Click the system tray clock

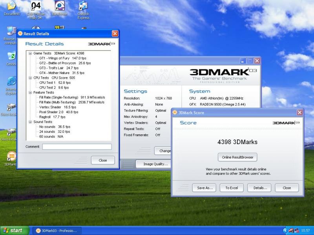305,231
